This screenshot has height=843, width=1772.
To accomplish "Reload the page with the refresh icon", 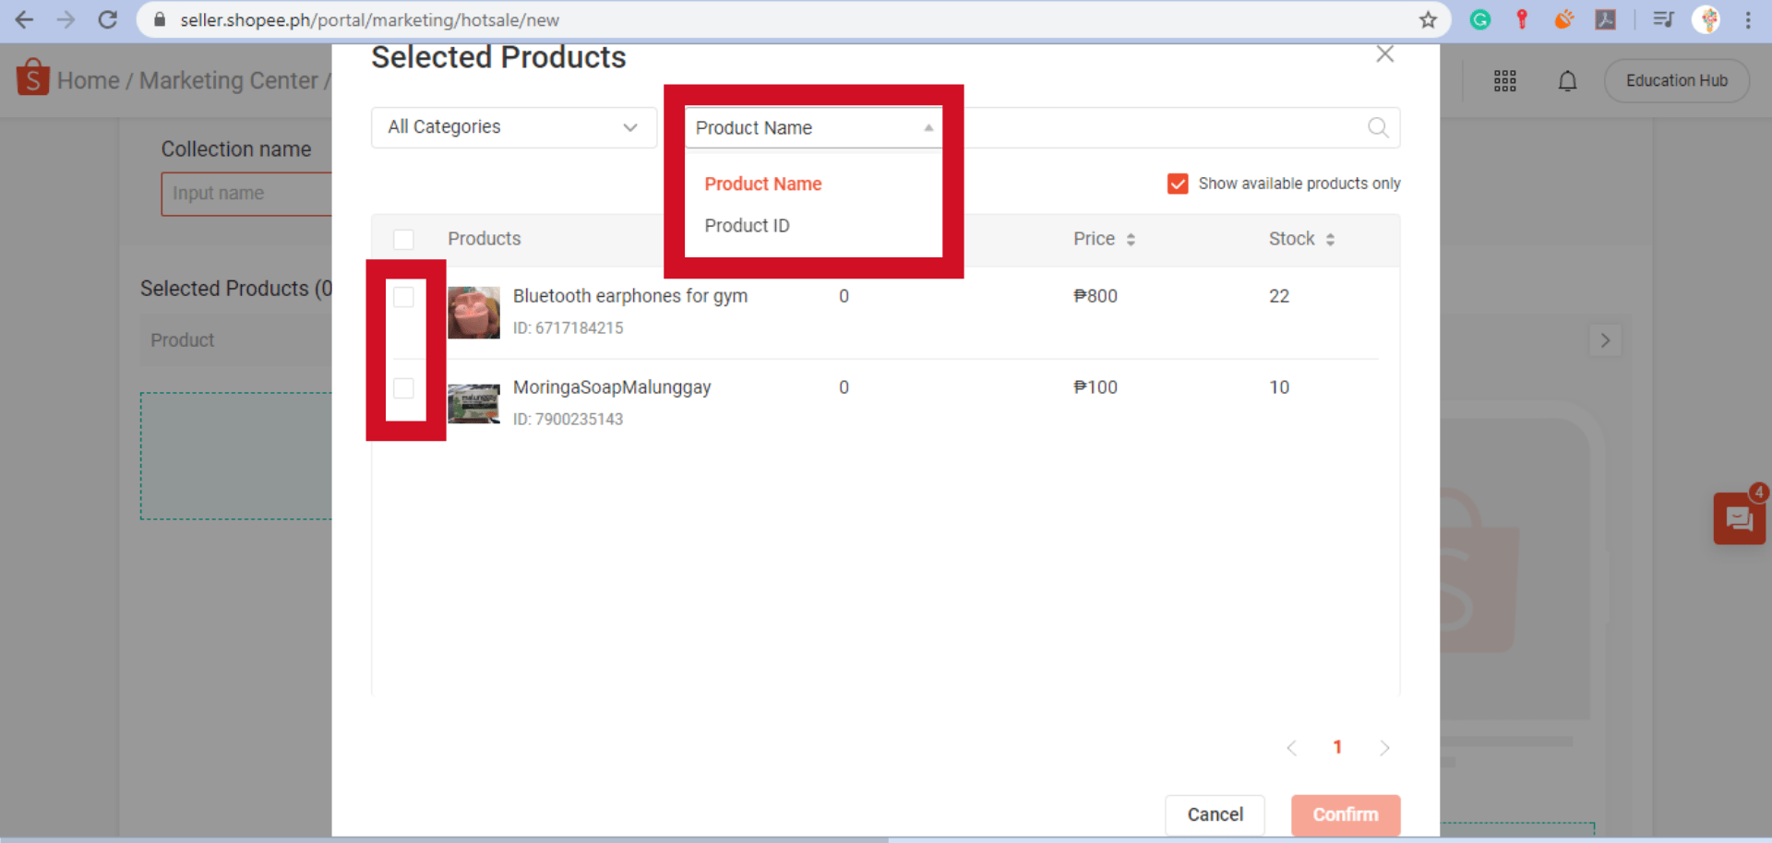I will [x=108, y=19].
